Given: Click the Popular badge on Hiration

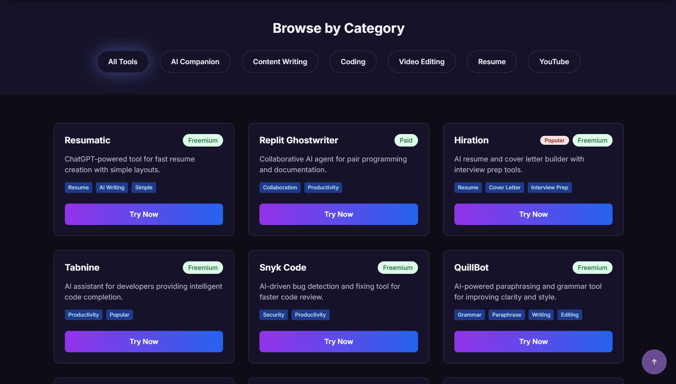Looking at the screenshot, I should pyautogui.click(x=554, y=140).
